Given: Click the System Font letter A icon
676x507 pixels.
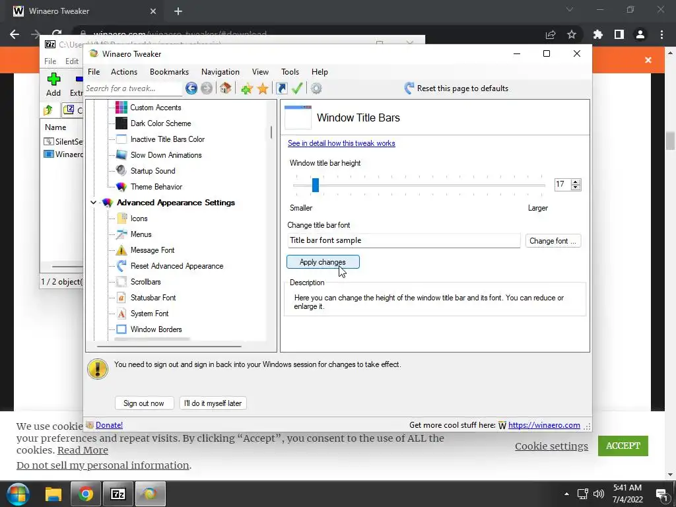Looking at the screenshot, I should (x=121, y=314).
